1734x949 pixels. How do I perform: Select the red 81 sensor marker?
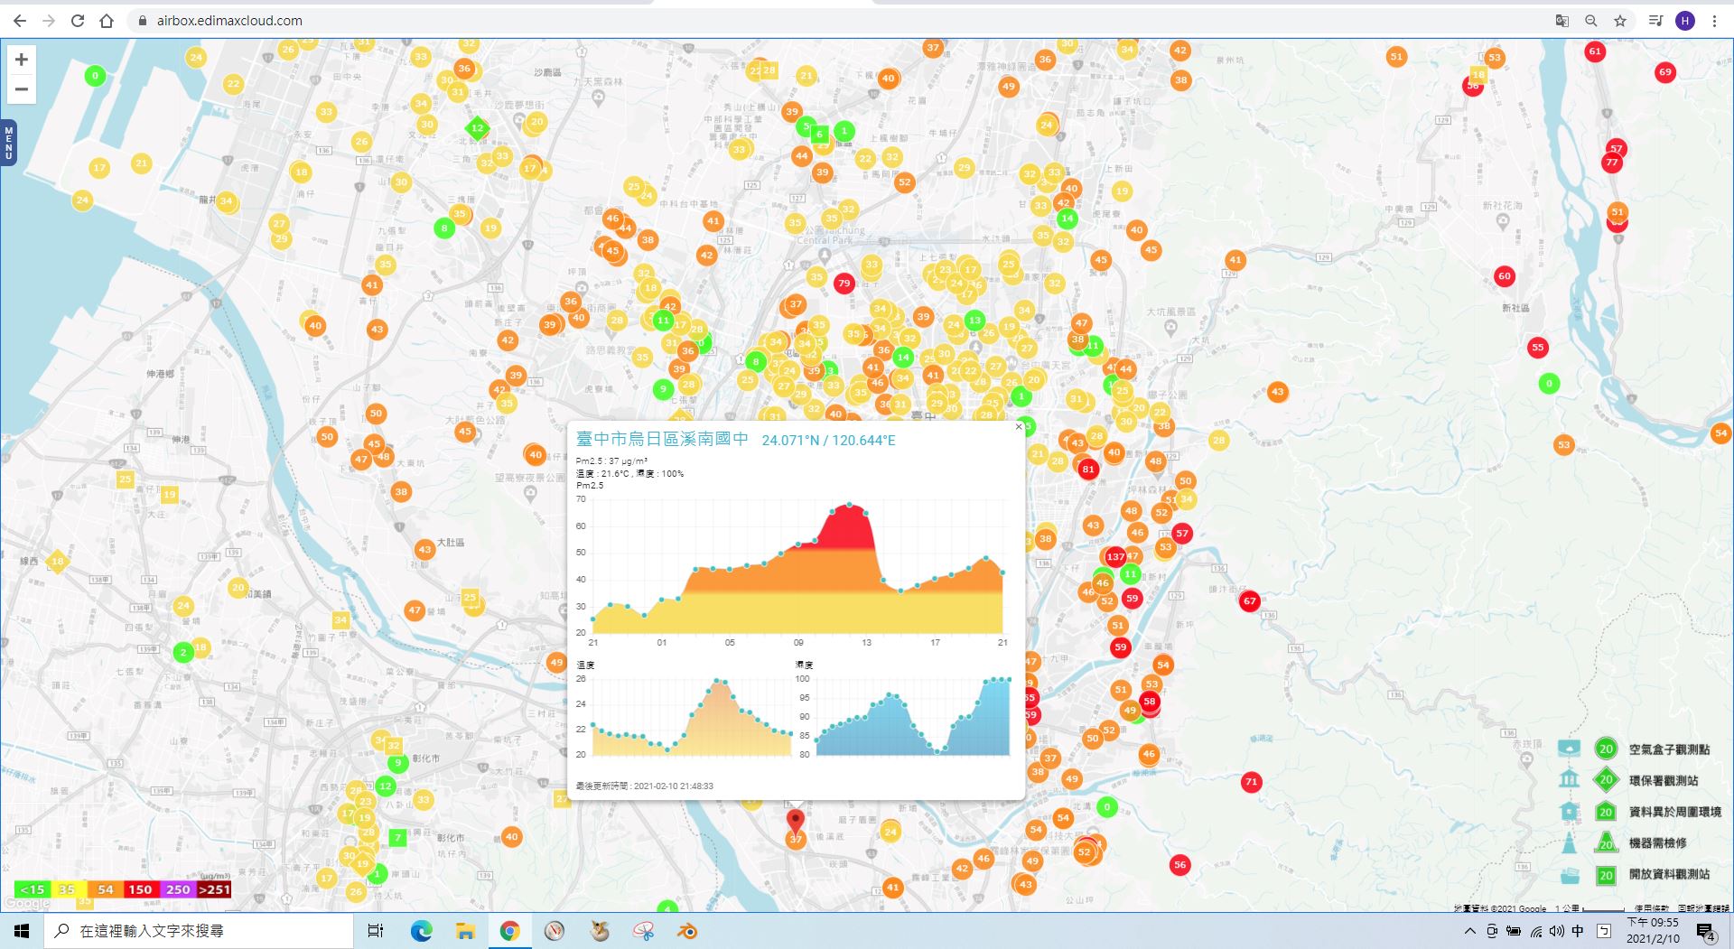tap(1088, 469)
